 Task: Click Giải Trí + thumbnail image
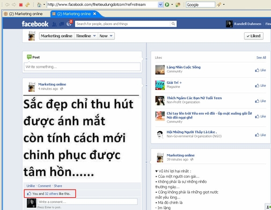160,85
